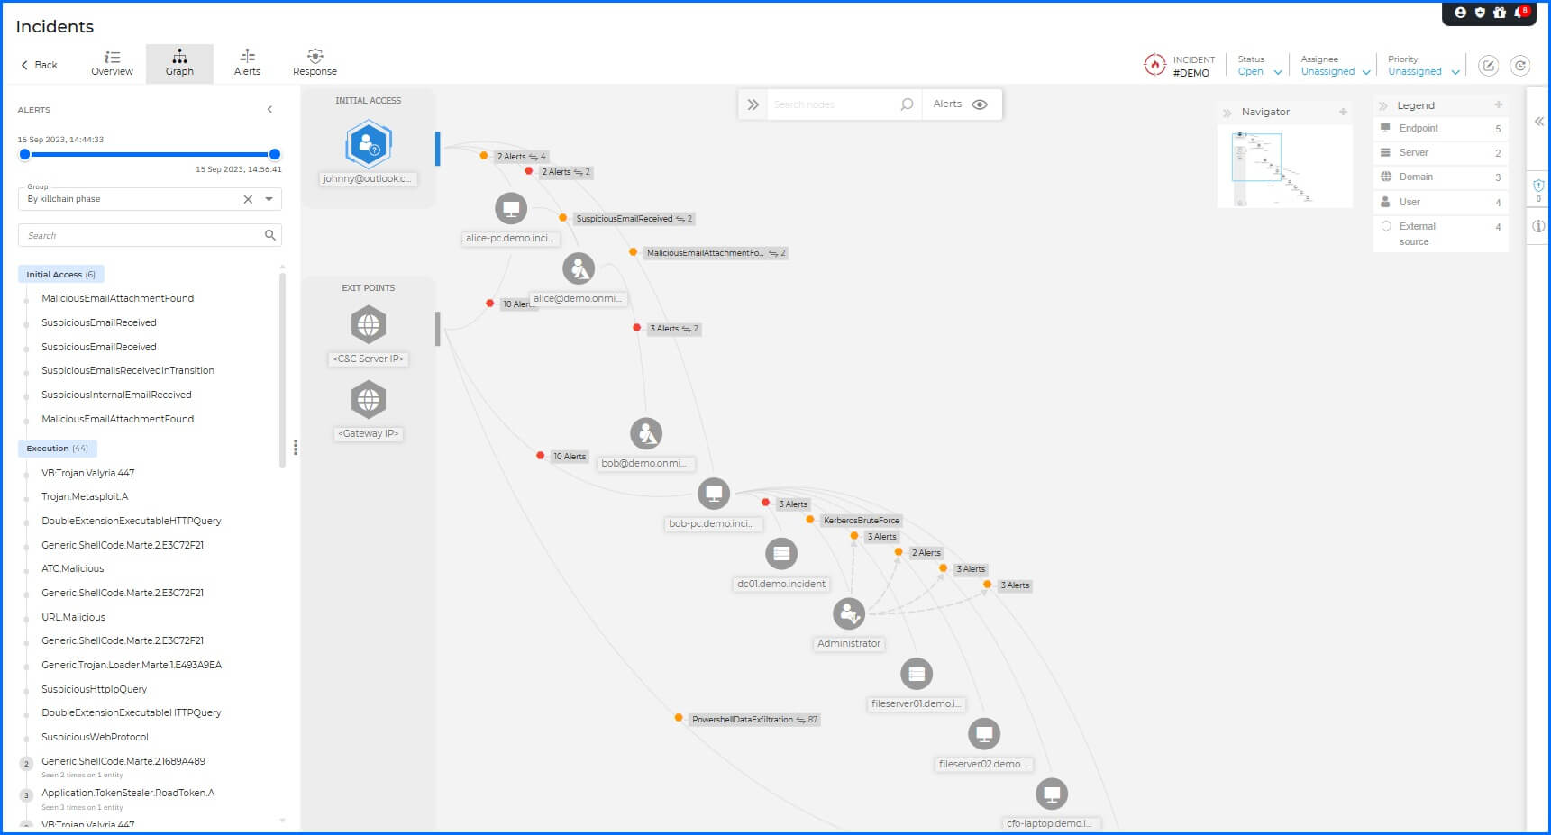Click the C&C Server IP exit point node
Viewport: 1551px width, 835px height.
pos(368,326)
